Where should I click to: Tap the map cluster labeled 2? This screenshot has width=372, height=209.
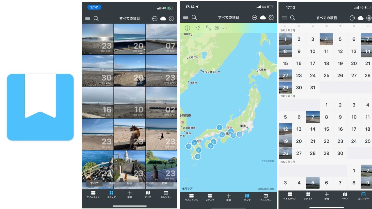[199, 150]
